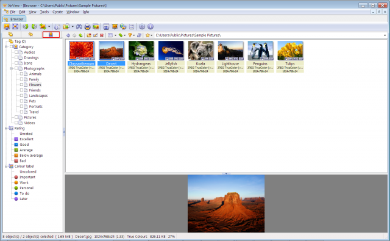This screenshot has width=390, height=241.
Task: Open the Tools menu
Action: [x=44, y=12]
